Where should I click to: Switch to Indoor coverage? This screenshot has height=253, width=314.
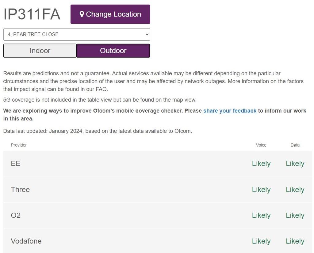pyautogui.click(x=40, y=50)
